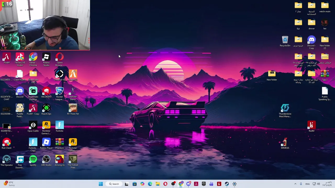Open the ENG language switcher
Screen dimensions: 335x188
[308, 184]
